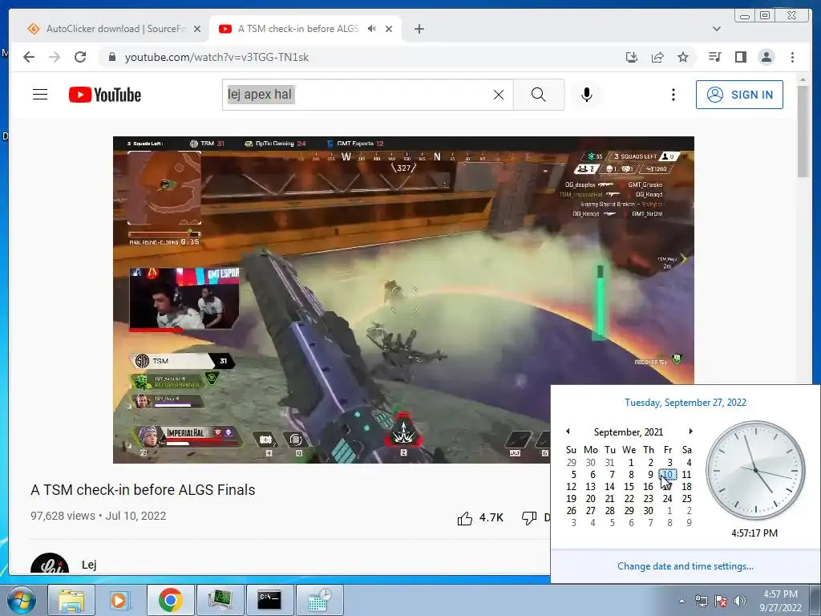Select day 1 in September calendar
Image resolution: width=821 pixels, height=616 pixels.
click(x=631, y=463)
